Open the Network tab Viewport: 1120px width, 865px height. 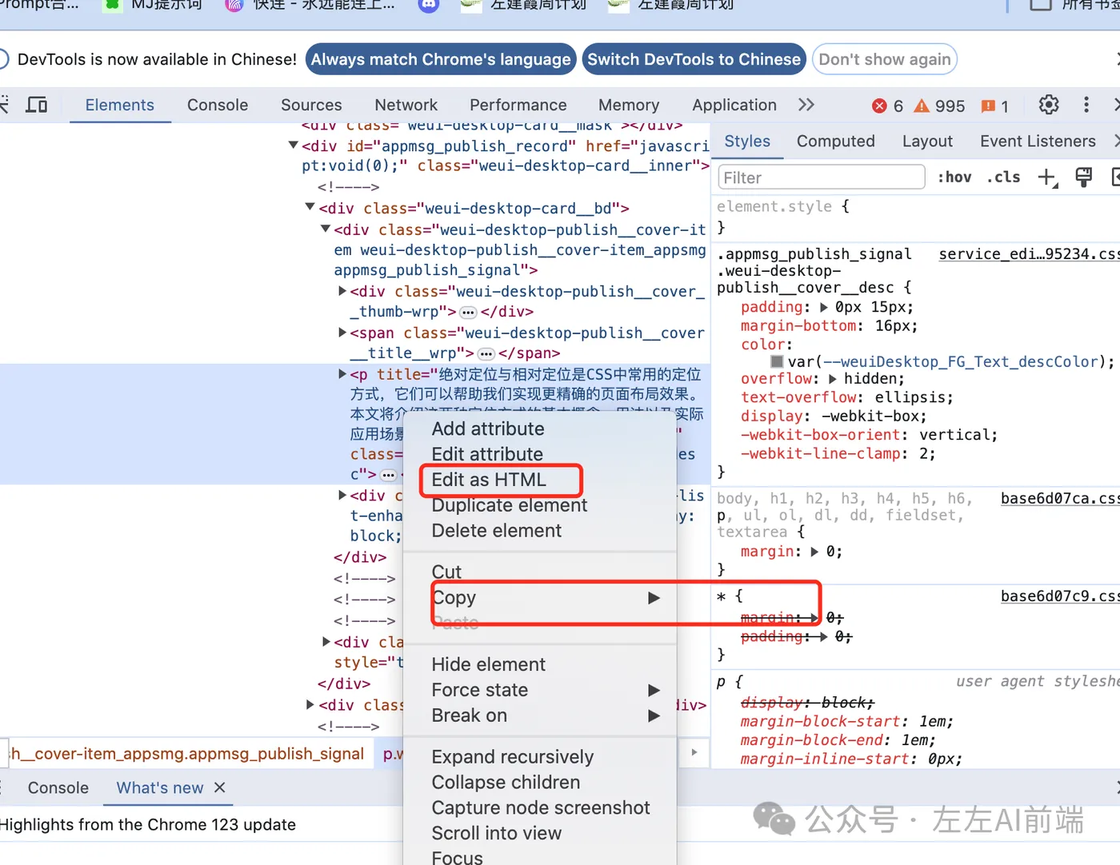406,105
